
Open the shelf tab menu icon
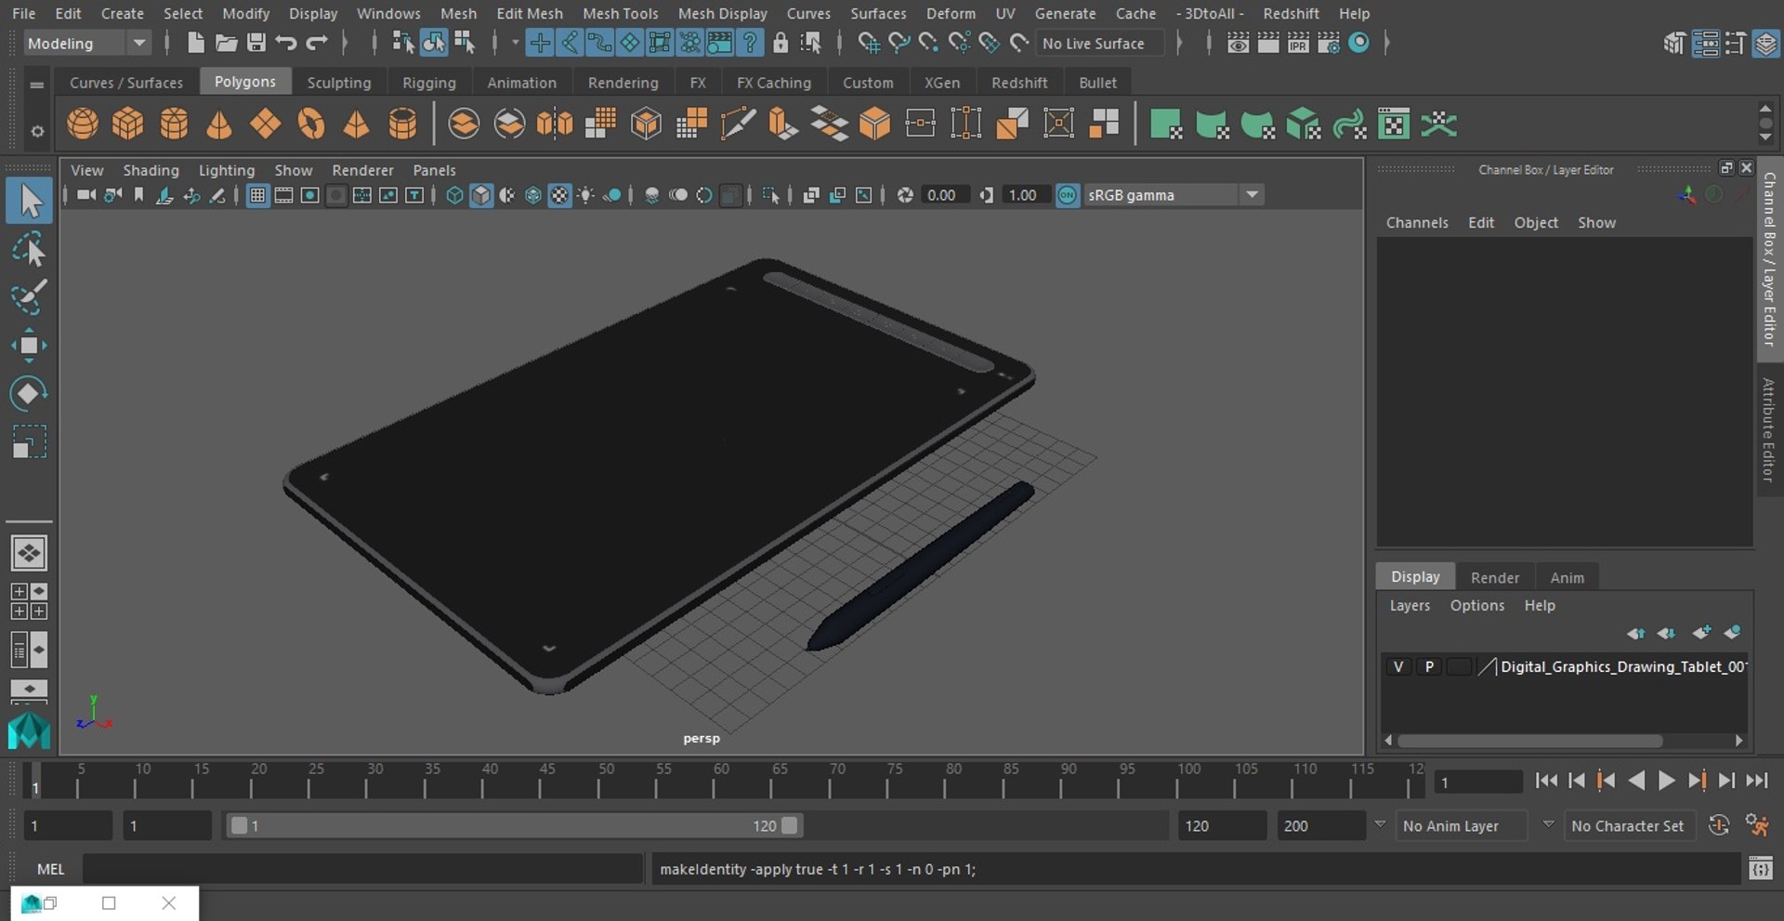coord(37,85)
